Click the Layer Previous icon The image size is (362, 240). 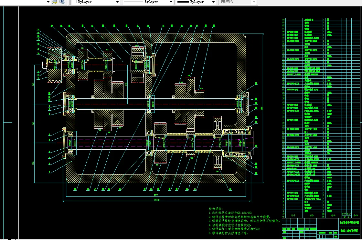(x=62, y=2)
